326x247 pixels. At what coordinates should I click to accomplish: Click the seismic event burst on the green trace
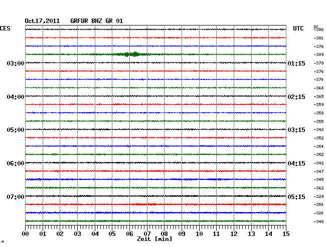click(x=131, y=54)
